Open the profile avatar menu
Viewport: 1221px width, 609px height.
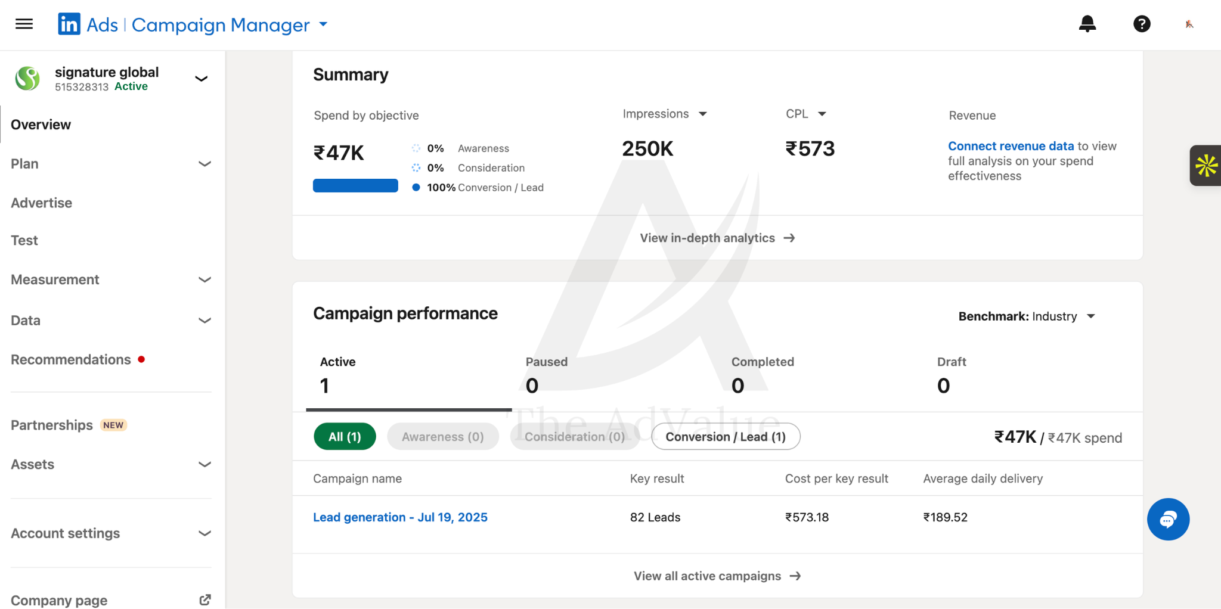coord(1189,24)
